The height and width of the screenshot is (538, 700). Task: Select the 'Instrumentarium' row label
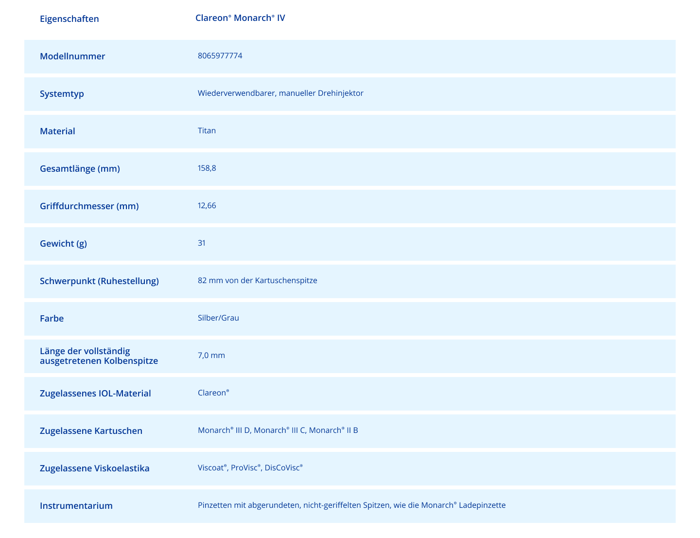pyautogui.click(x=76, y=506)
